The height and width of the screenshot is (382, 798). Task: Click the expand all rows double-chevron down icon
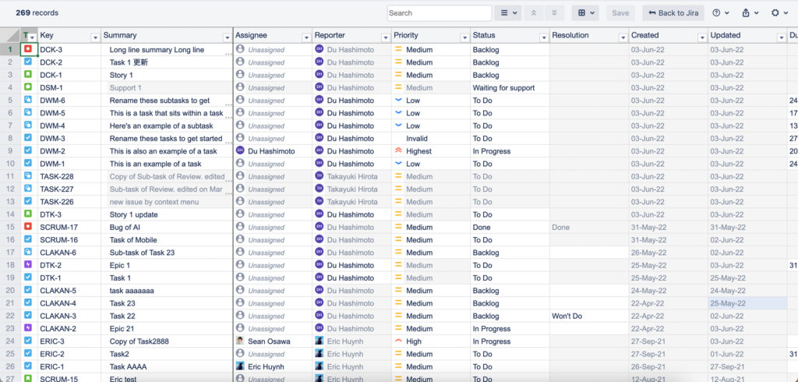[554, 13]
